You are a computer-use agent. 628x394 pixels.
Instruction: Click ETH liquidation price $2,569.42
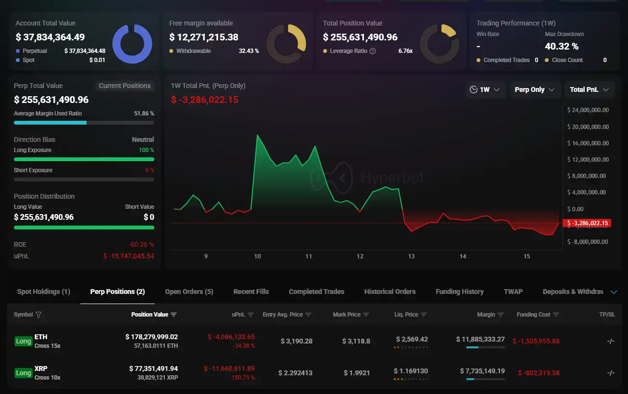point(412,339)
